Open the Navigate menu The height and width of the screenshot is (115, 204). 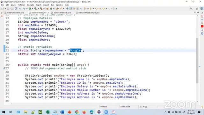(x=31, y=5)
